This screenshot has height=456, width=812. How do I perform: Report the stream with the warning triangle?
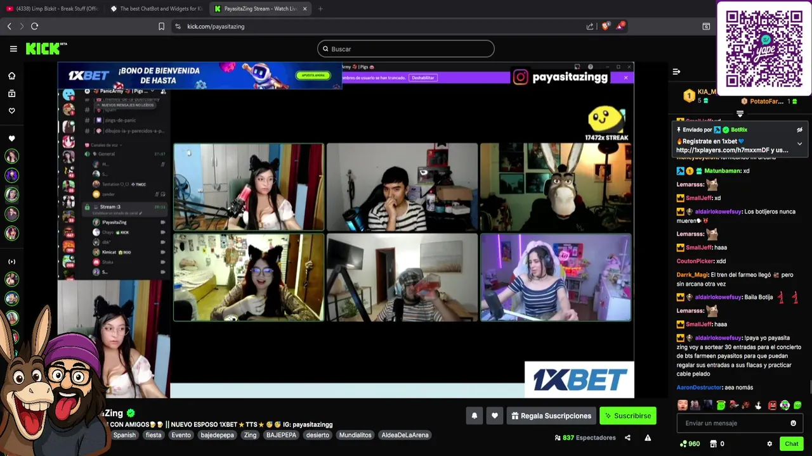(x=648, y=438)
